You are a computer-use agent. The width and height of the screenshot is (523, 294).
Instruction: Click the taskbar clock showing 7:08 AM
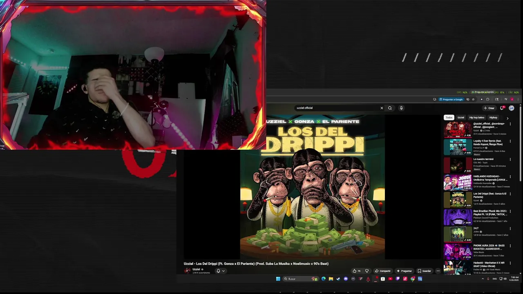point(515,279)
